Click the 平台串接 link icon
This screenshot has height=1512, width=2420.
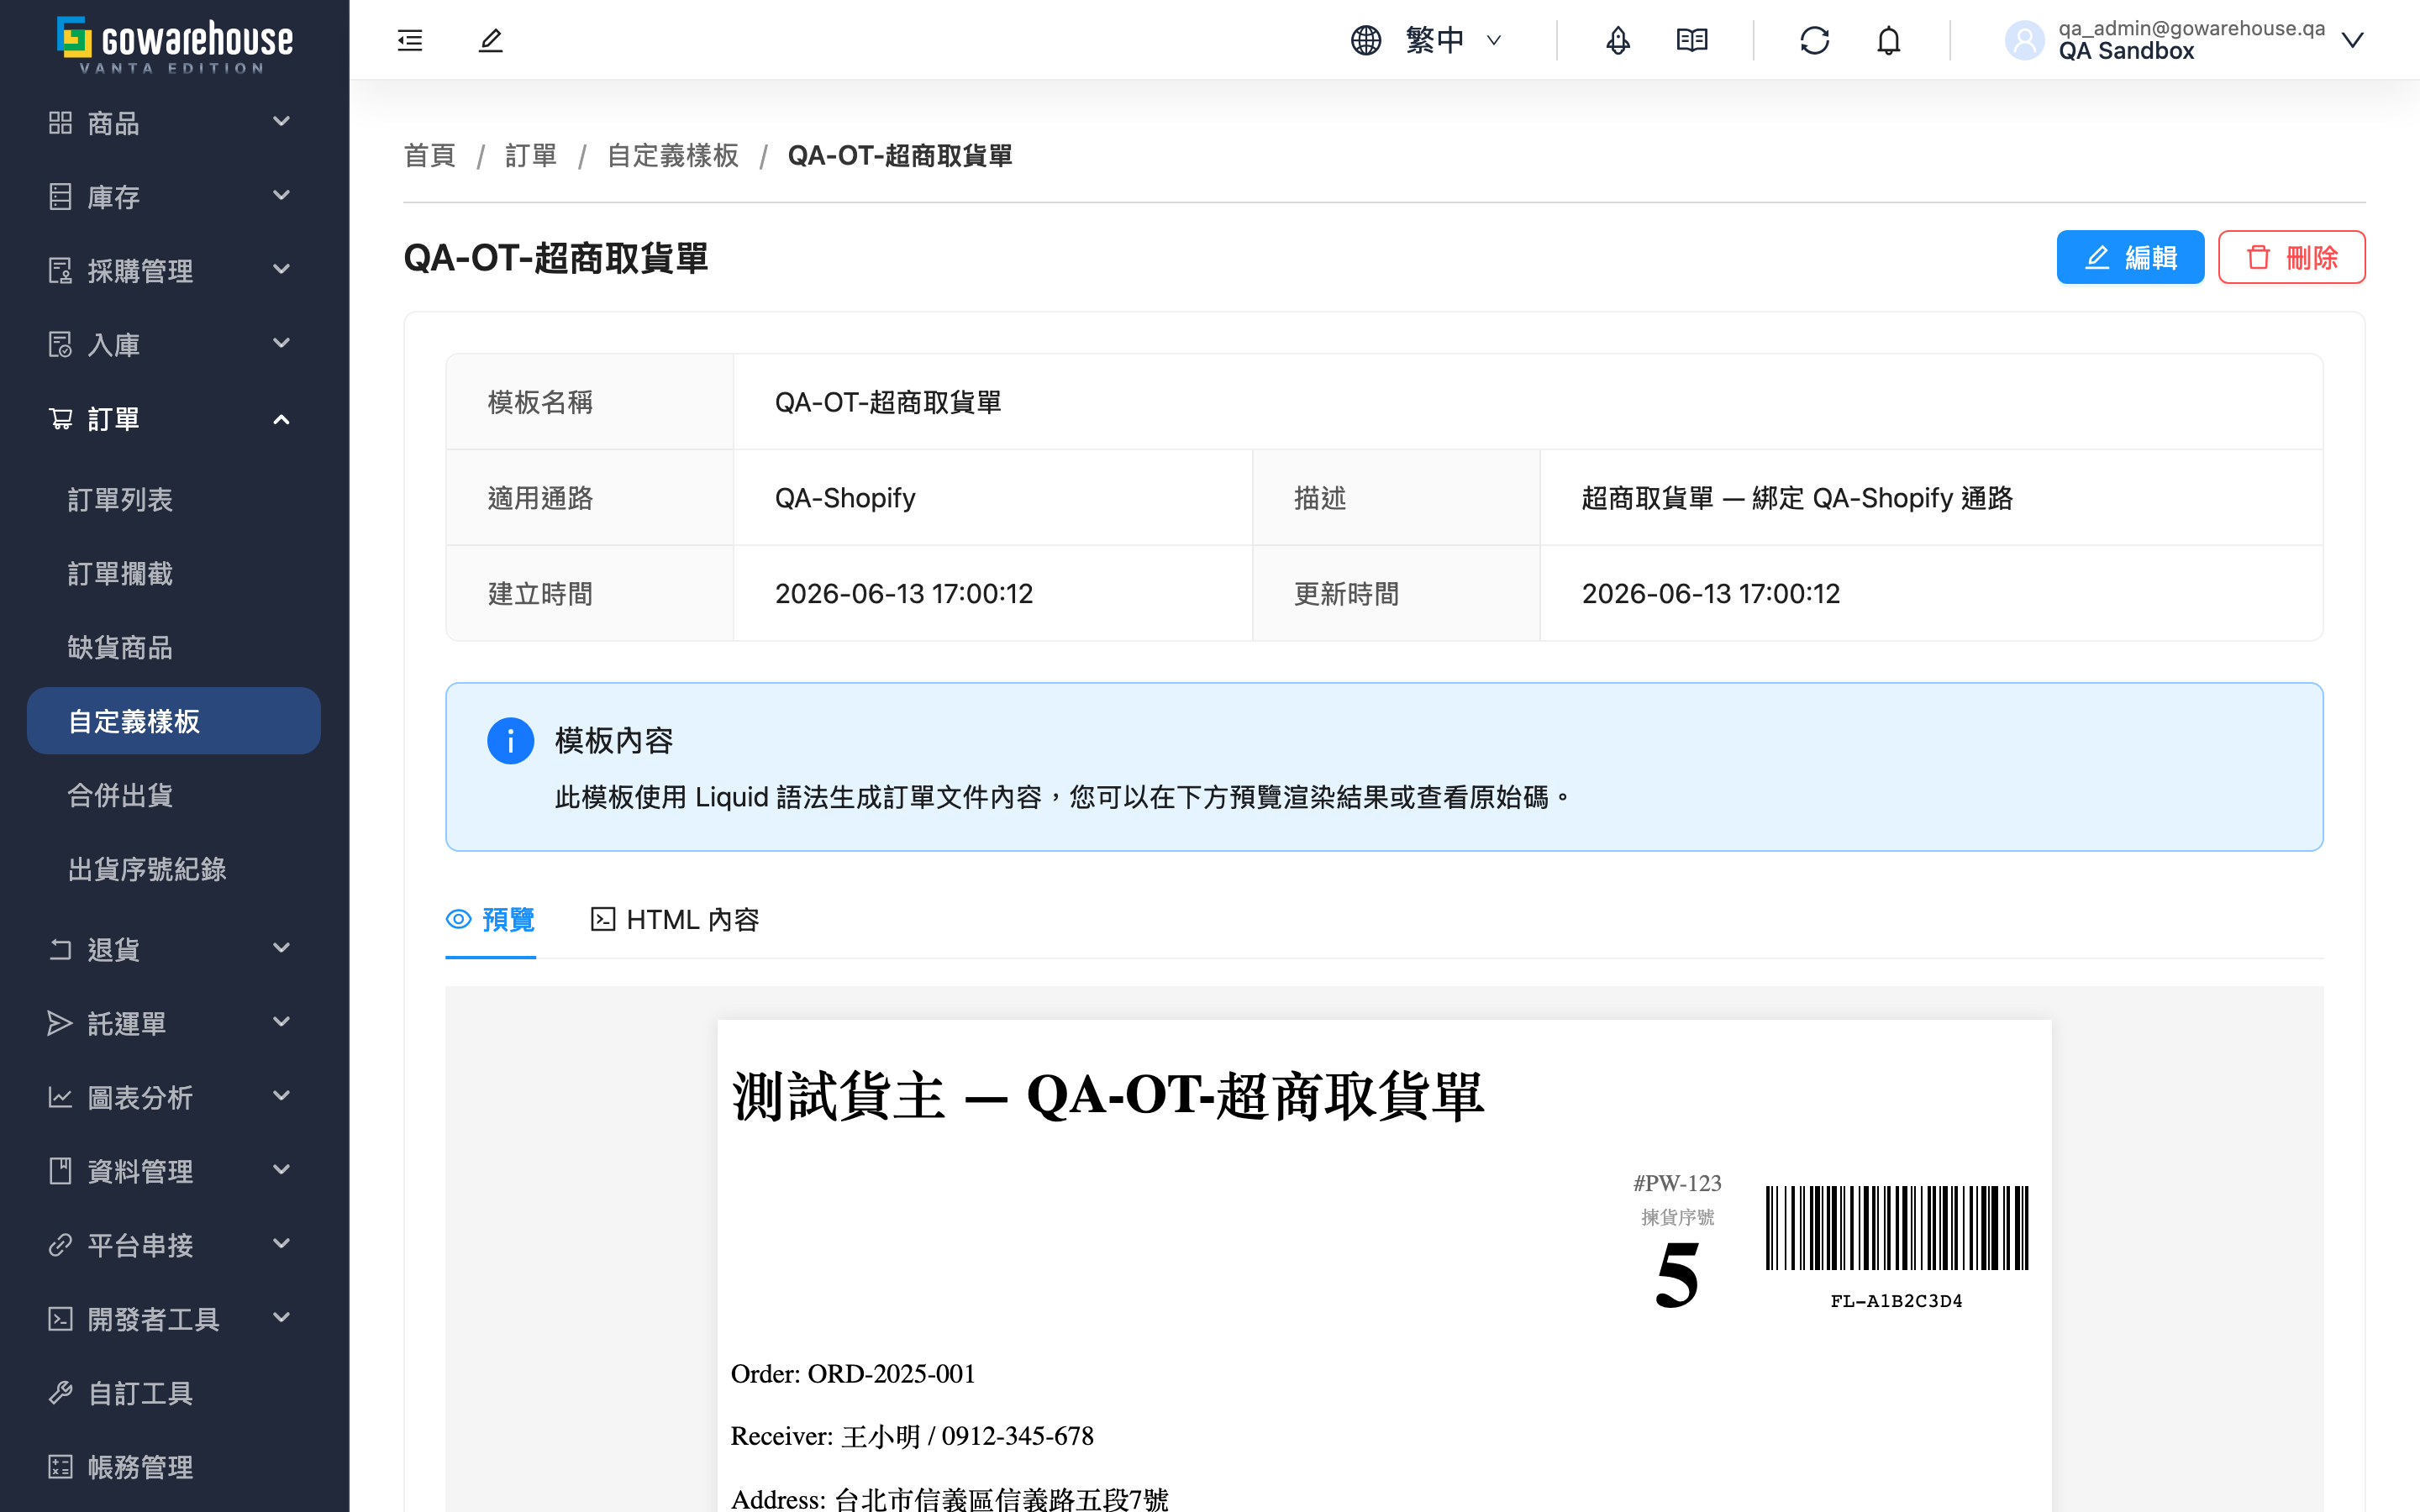click(60, 1244)
